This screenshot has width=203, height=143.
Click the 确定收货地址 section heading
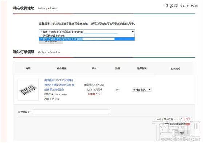(x=24, y=8)
